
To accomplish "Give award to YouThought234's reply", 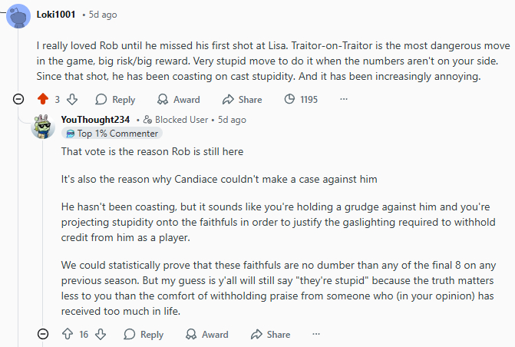I will click(x=206, y=334).
